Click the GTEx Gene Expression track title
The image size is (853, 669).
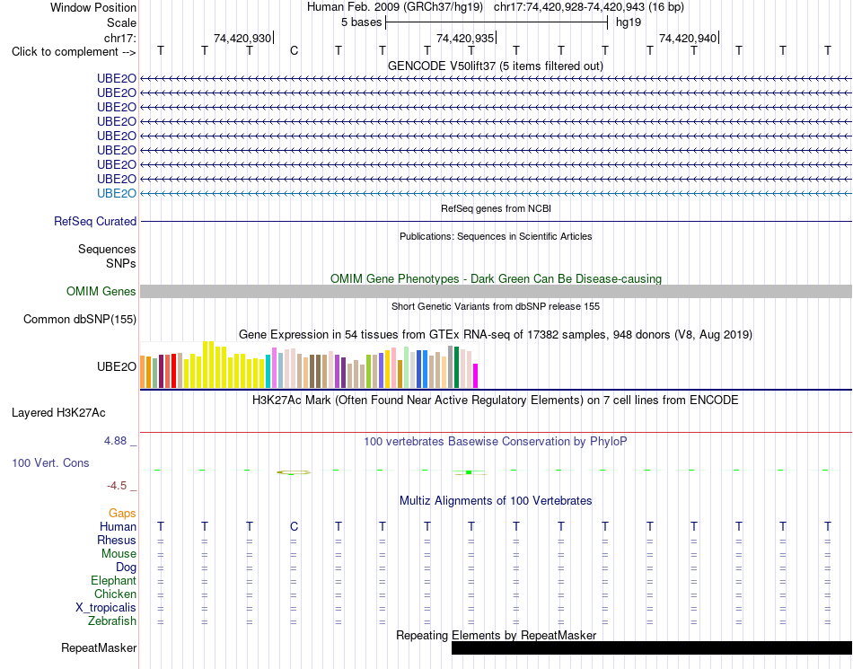[496, 334]
